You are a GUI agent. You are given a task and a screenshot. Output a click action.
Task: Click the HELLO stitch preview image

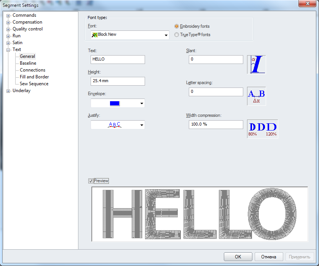(x=200, y=214)
